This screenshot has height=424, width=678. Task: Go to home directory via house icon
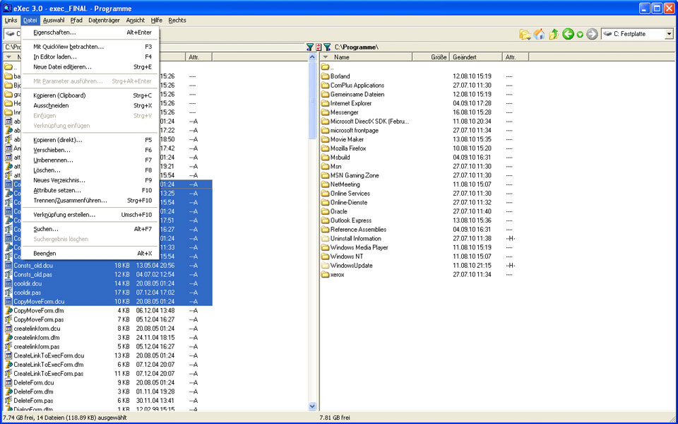click(540, 34)
